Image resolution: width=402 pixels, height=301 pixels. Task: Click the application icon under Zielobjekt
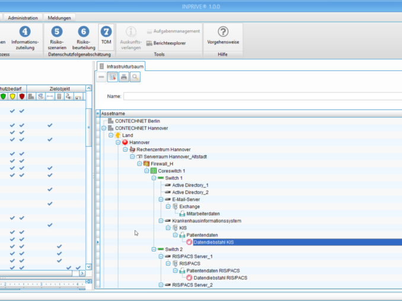tap(40, 96)
